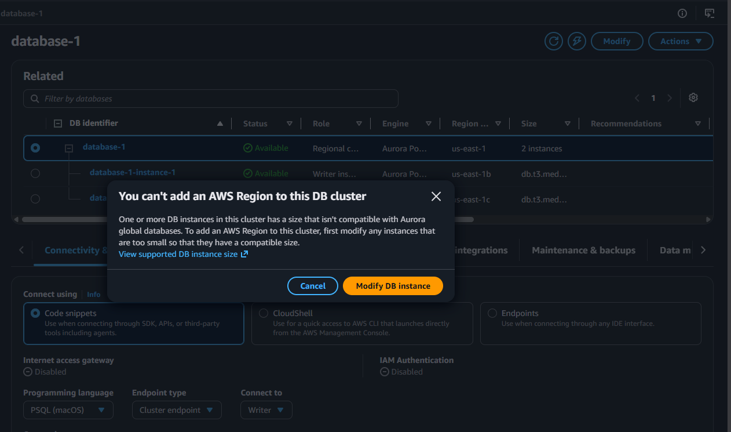The width and height of the screenshot is (731, 432).
Task: Switch to the Maintenance & backups tab
Action: [583, 251]
